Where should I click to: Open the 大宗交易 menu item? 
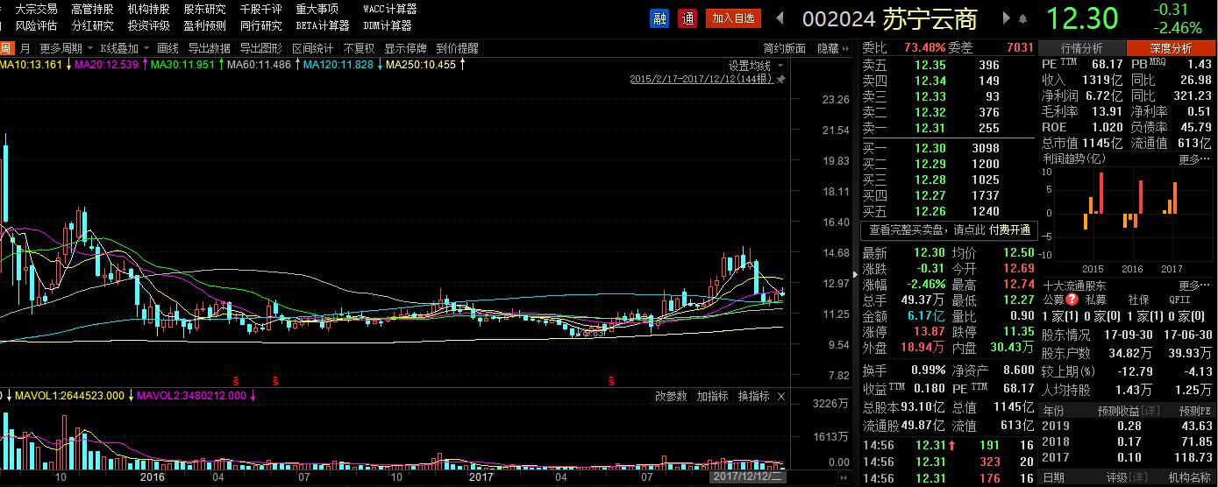coord(36,9)
